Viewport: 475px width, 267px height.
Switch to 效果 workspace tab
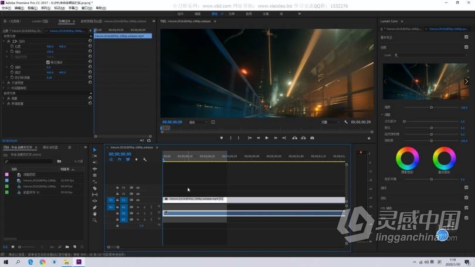232,14
